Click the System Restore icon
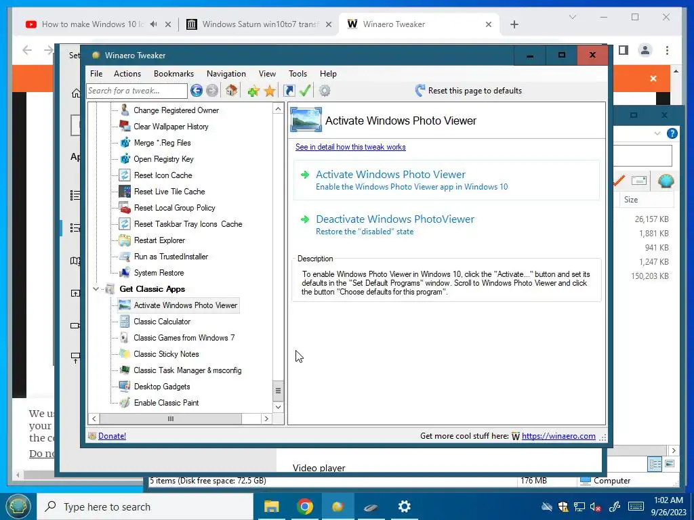The image size is (694, 520). [125, 273]
